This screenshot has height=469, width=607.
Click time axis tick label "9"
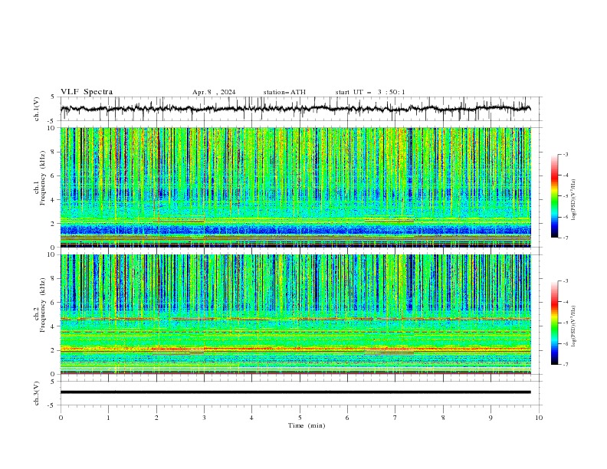pos(491,418)
